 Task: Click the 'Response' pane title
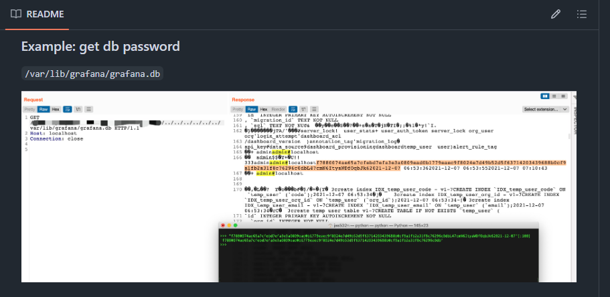tap(243, 100)
